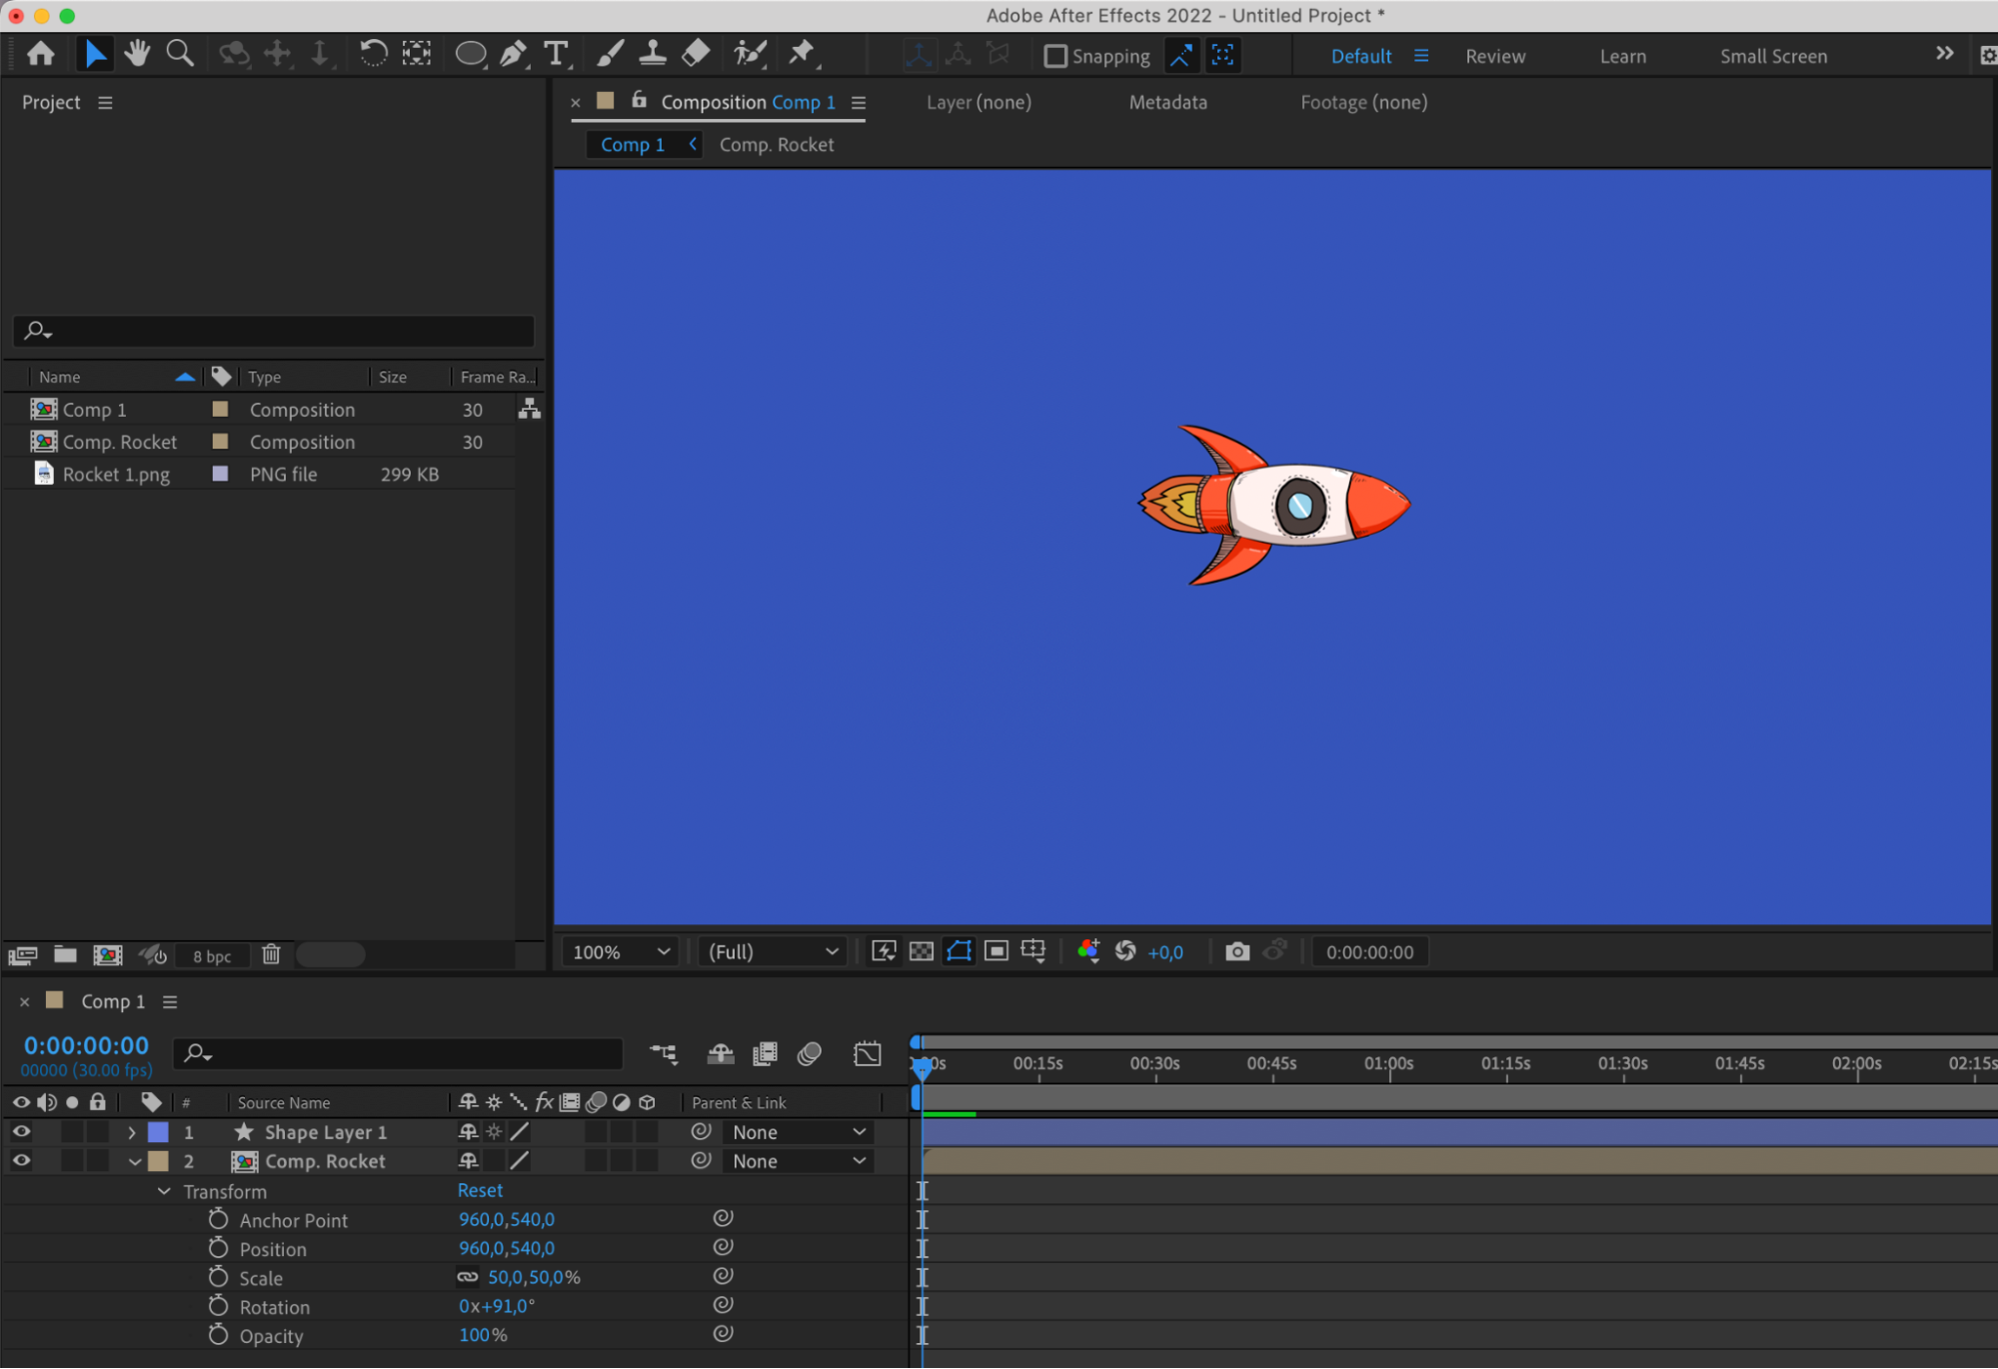Select the Puppet Pin tool
Screen dimensions: 1998x1369
pos(801,54)
